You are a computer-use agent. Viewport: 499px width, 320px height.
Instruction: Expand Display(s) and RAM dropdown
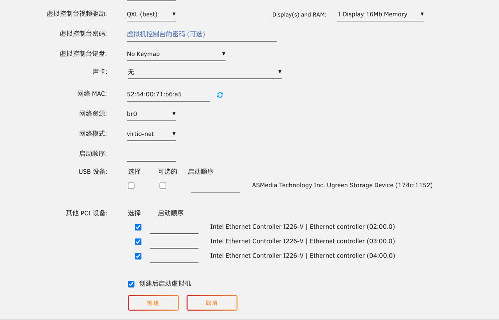pyautogui.click(x=380, y=14)
